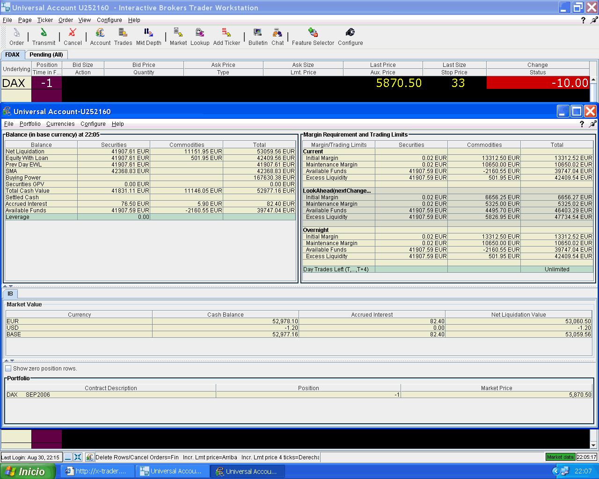Click the DAX underlying cell
Image resolution: width=599 pixels, height=479 pixels.
click(16, 83)
